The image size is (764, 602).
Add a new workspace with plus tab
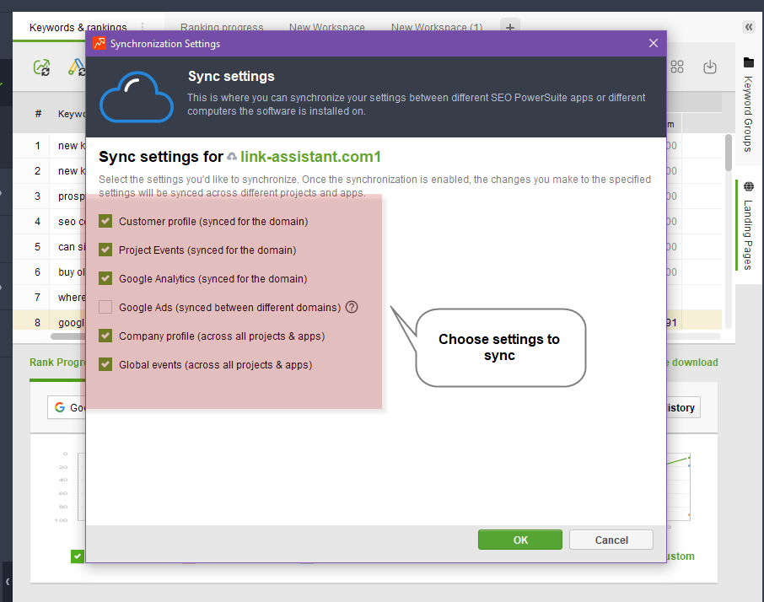(x=509, y=27)
